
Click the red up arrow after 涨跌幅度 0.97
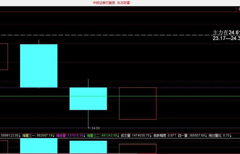click(175, 135)
